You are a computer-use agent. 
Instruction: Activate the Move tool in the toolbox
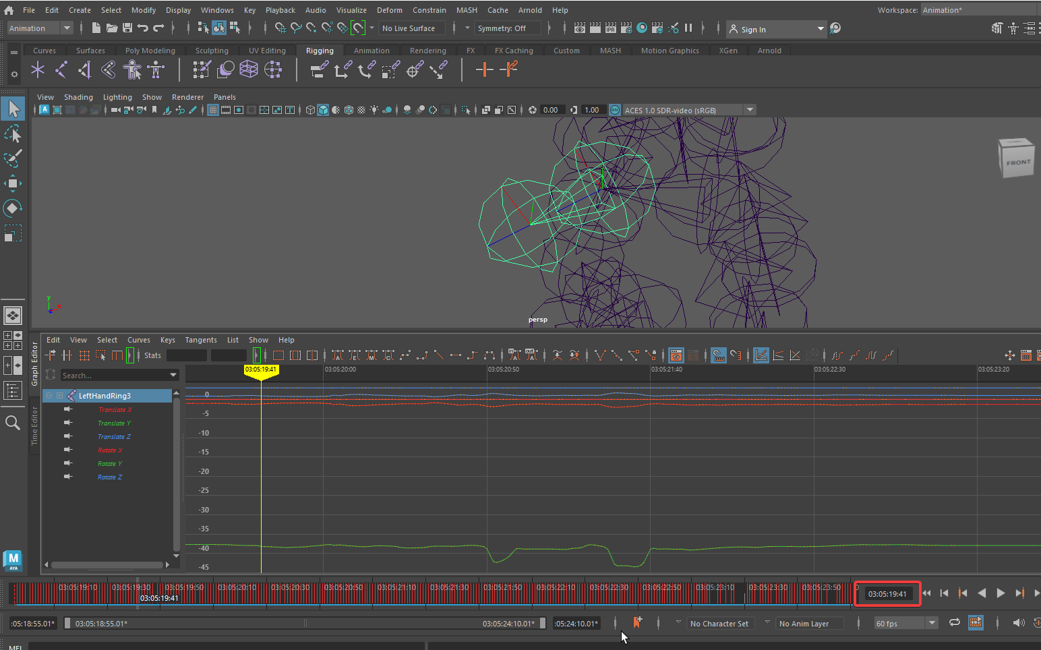[13, 183]
